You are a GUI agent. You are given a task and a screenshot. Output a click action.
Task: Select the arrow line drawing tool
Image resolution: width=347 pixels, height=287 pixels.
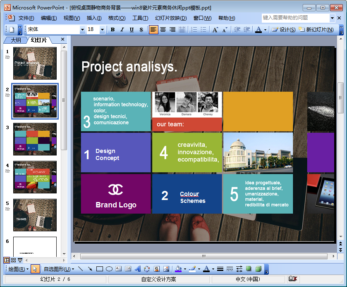pos(90,269)
